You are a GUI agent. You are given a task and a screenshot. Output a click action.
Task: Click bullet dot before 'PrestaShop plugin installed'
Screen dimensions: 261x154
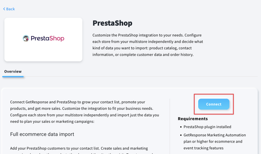tap(181, 127)
